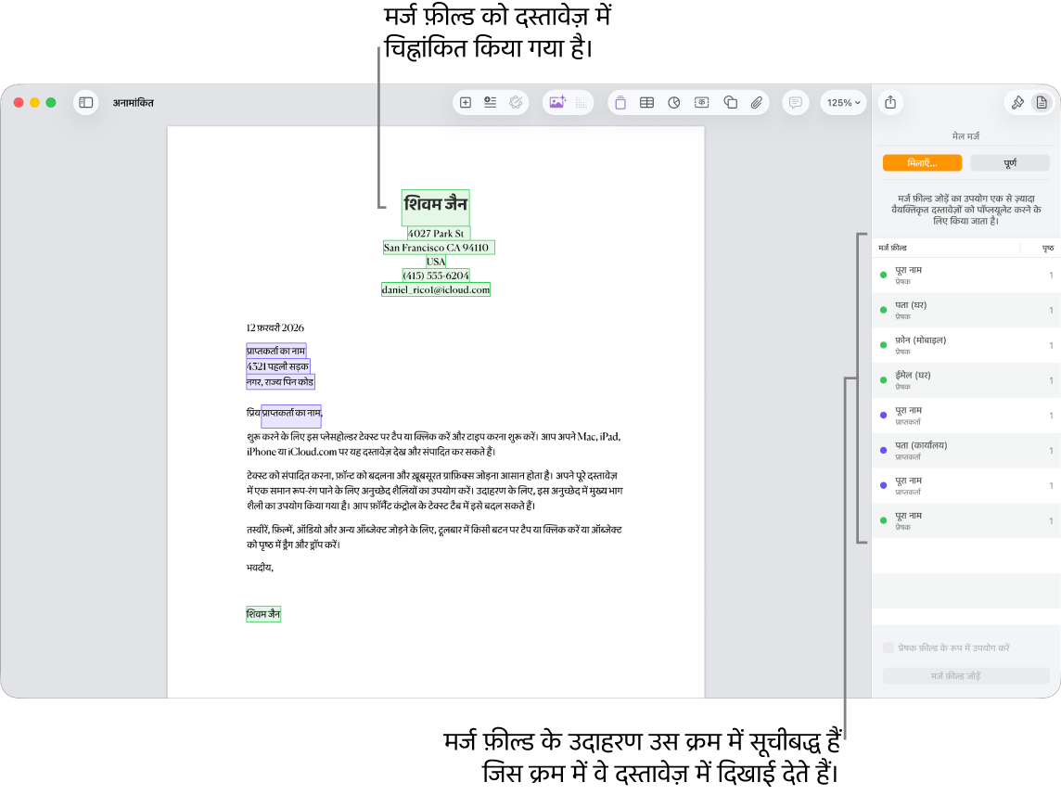Click the share icon
The width and height of the screenshot is (1061, 795).
tap(890, 103)
